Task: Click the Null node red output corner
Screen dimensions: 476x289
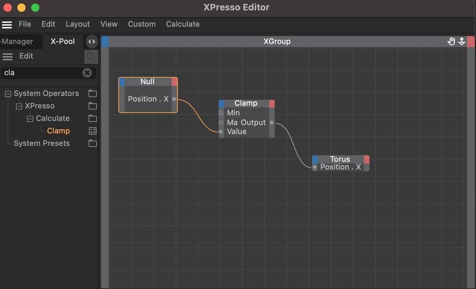Action: (174, 82)
